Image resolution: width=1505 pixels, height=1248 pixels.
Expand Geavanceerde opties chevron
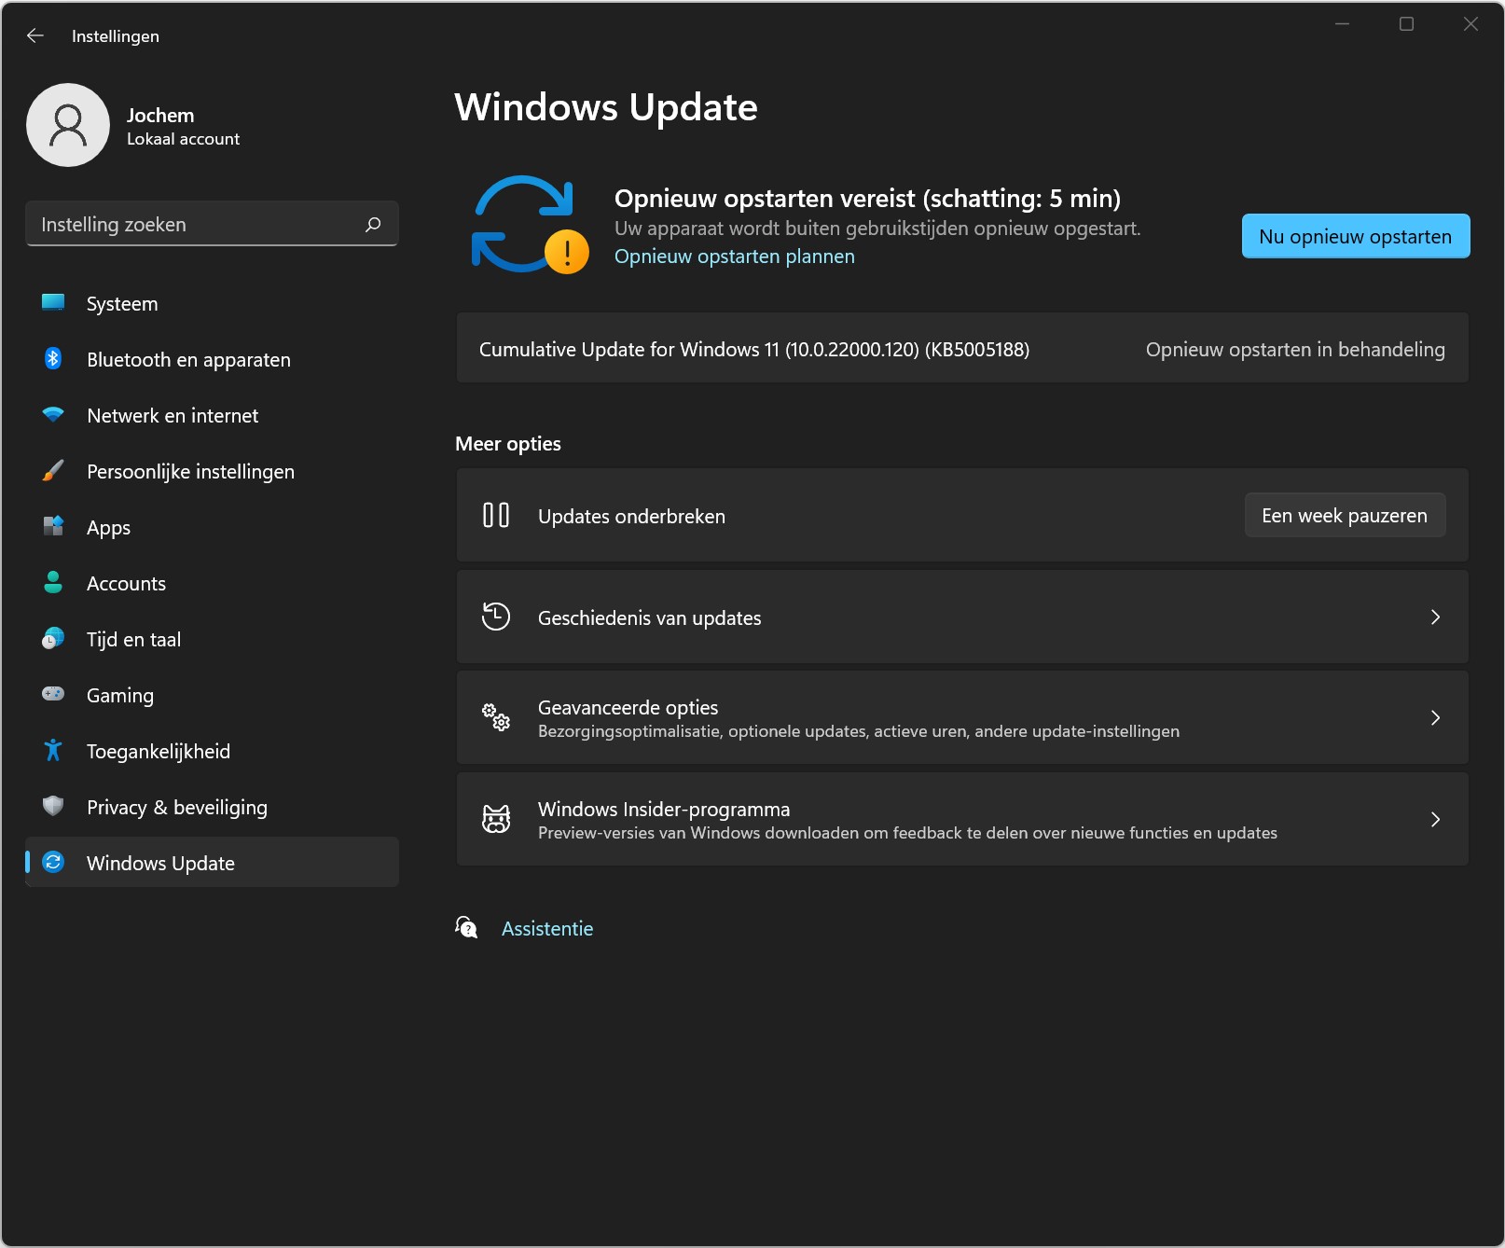click(x=1435, y=717)
